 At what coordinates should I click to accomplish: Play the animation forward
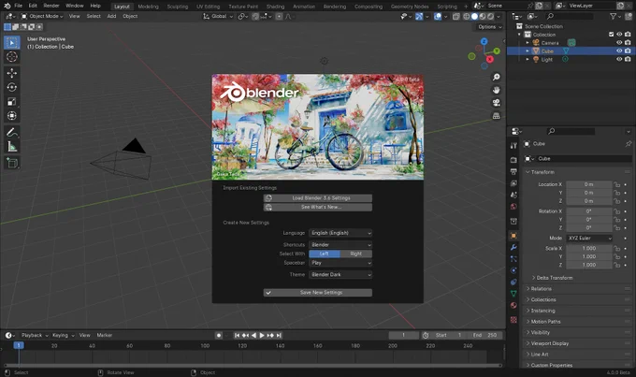(x=262, y=335)
